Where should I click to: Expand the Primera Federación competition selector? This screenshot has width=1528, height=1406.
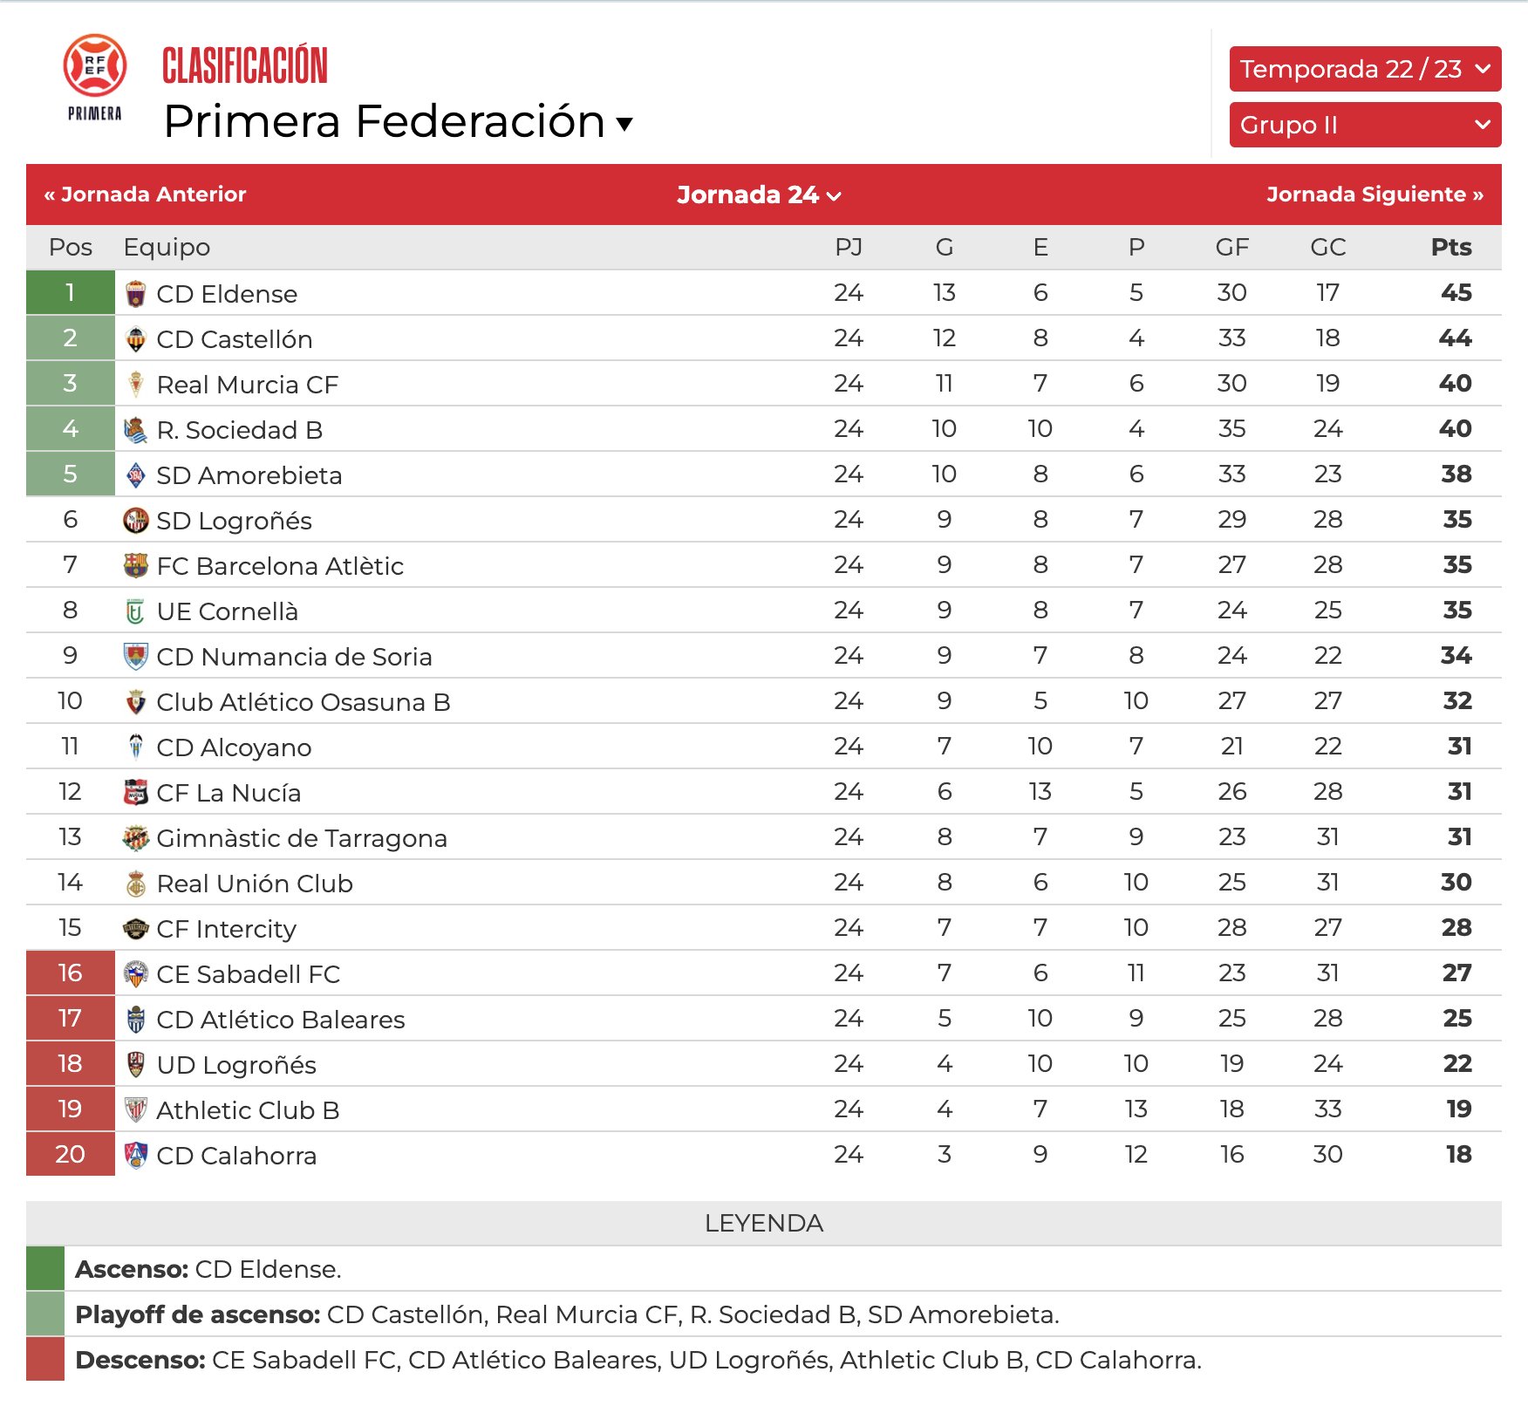(398, 121)
